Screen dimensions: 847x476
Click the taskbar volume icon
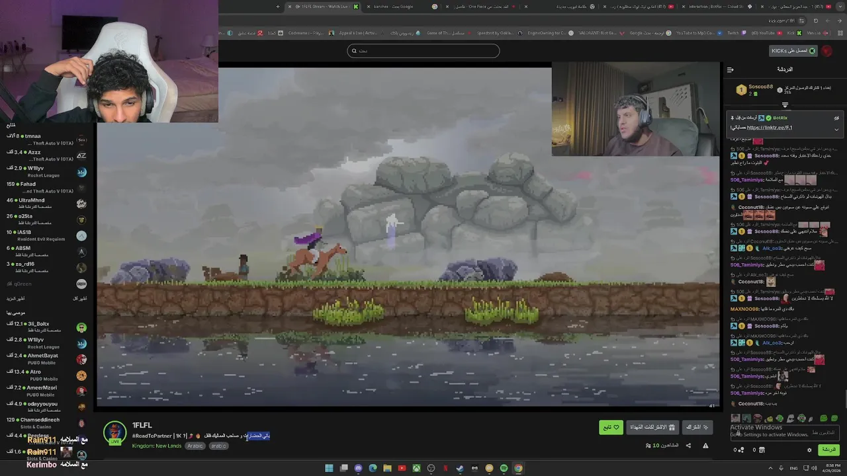[x=816, y=468]
